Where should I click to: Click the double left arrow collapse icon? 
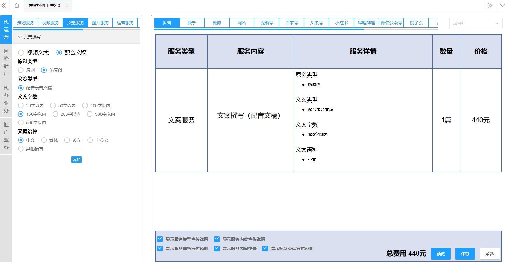[4, 5]
